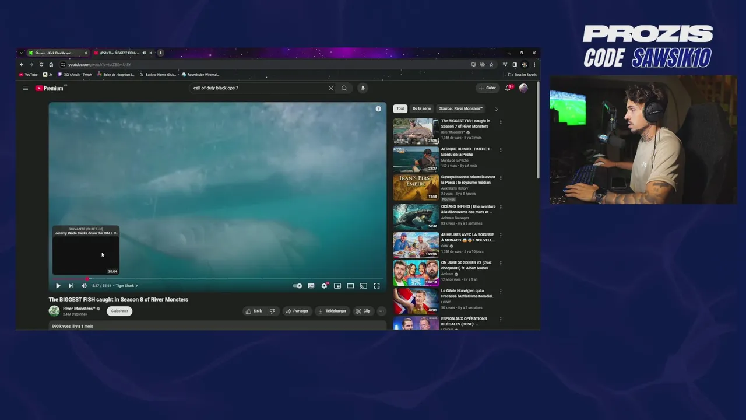Open the YouTube hamburger guide menu
This screenshot has height=420, width=746.
(25, 88)
